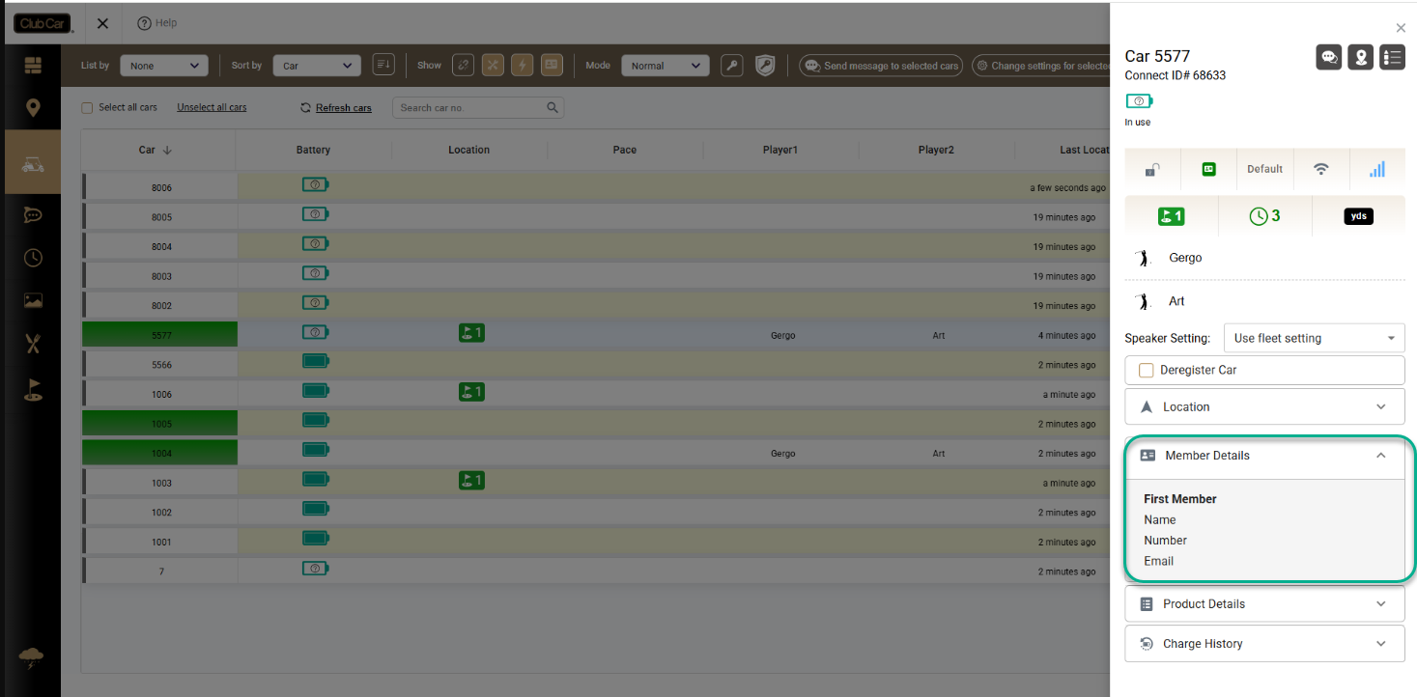
Task: Open the golf cart fleet sidebar icon
Action: point(33,161)
